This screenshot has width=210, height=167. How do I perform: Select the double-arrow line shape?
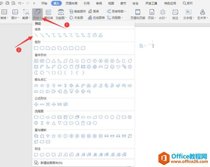48,35
